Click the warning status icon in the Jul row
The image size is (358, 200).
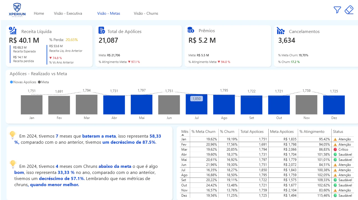tap(335, 170)
